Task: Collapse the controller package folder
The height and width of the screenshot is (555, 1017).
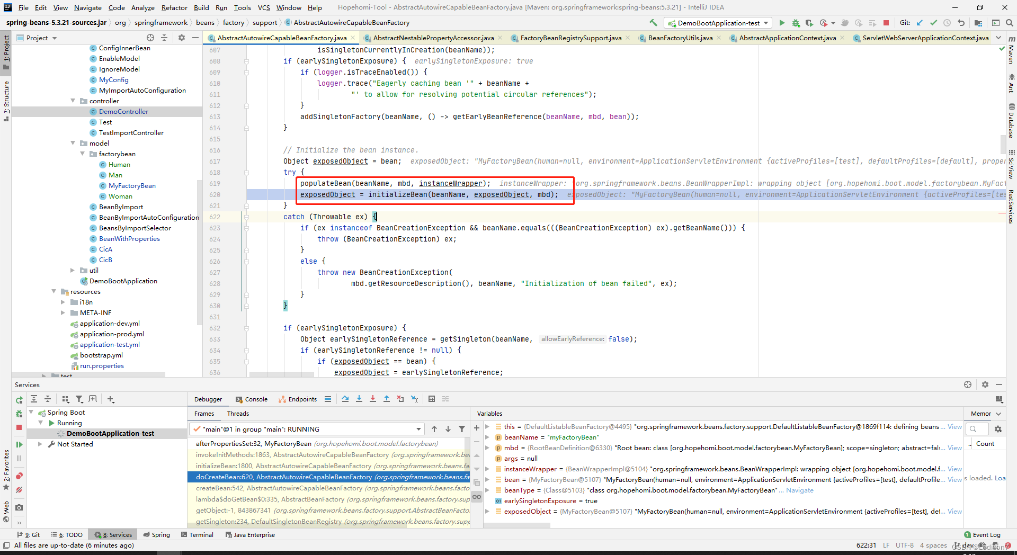Action: tap(73, 101)
